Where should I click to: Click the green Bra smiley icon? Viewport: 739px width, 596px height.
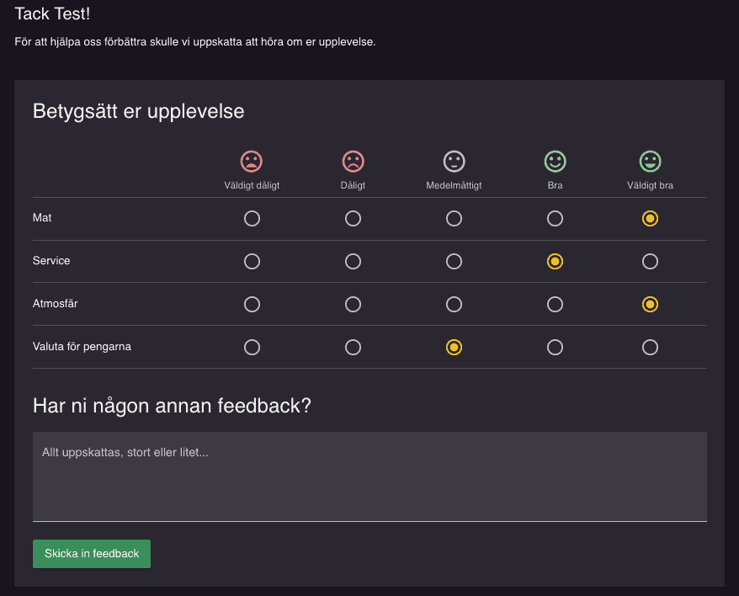click(555, 162)
